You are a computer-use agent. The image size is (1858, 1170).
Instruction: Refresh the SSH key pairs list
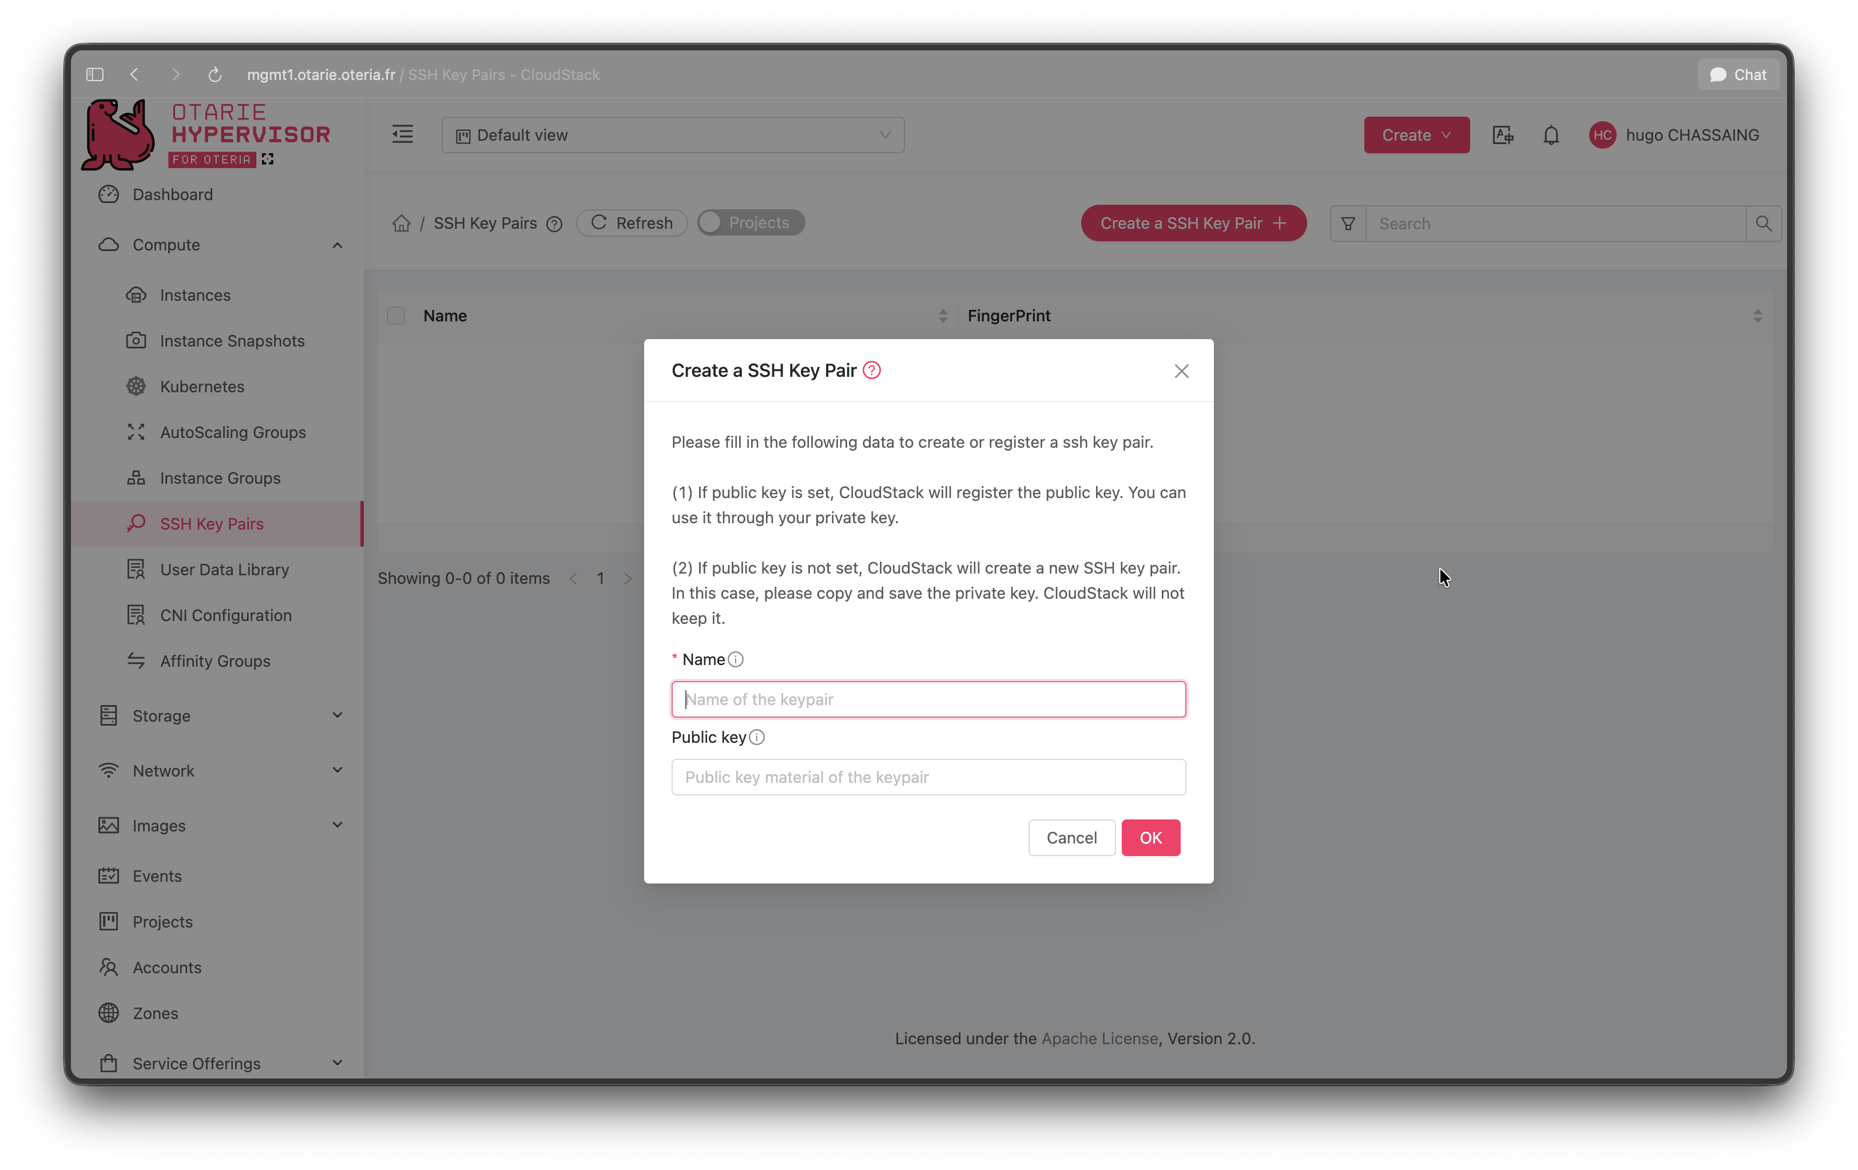(631, 223)
